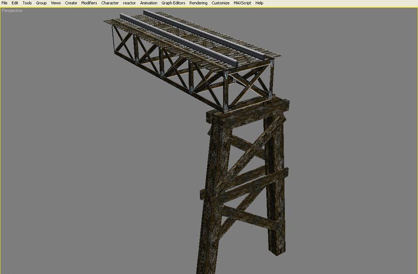This screenshot has height=274, width=418.
Task: Open the Tools menu
Action: pyautogui.click(x=27, y=3)
